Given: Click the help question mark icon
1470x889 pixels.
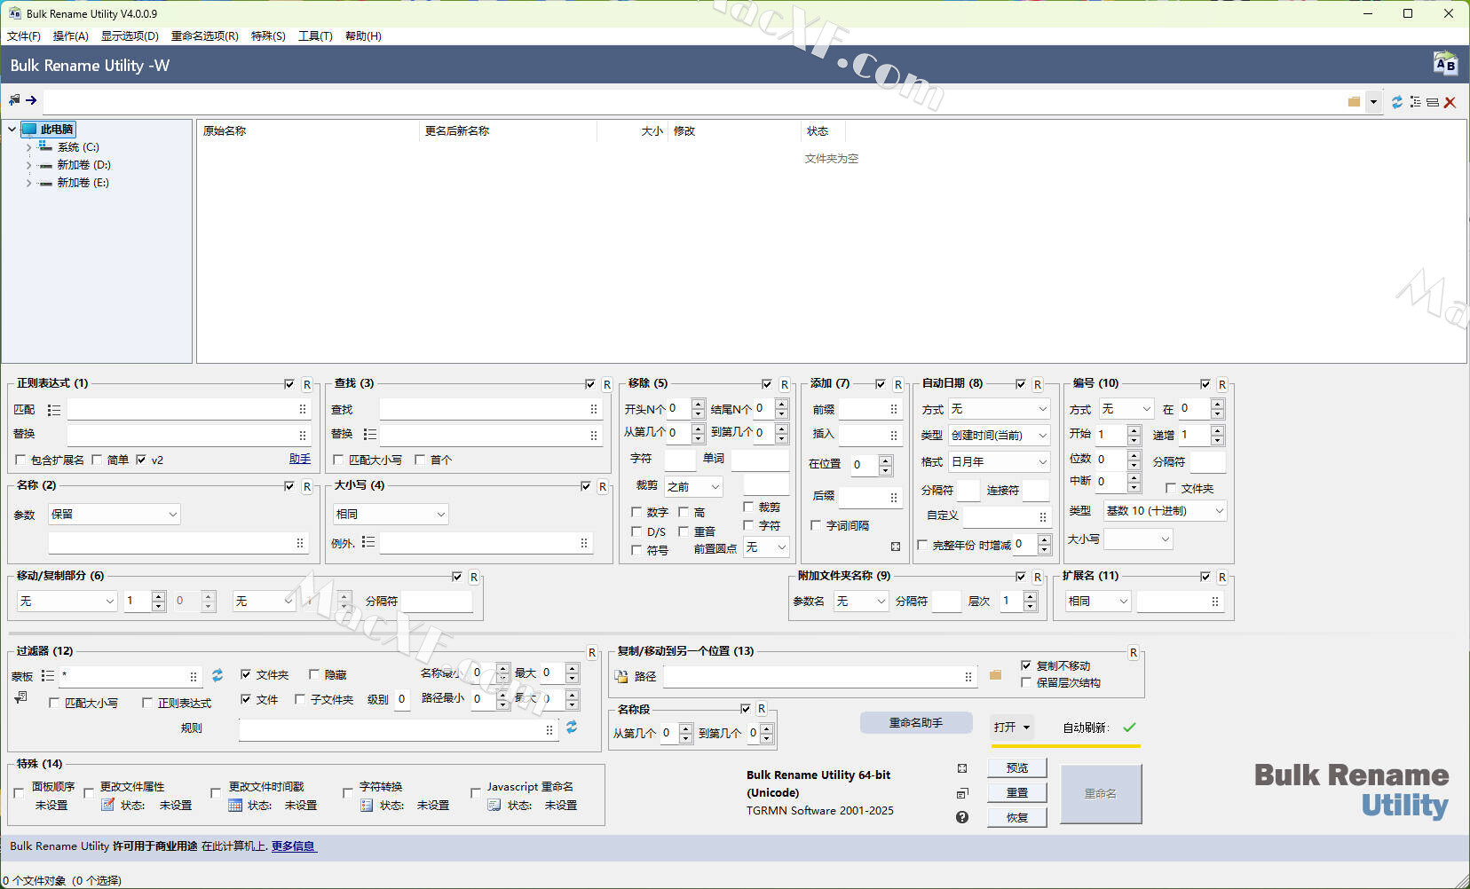Looking at the screenshot, I should pyautogui.click(x=962, y=817).
